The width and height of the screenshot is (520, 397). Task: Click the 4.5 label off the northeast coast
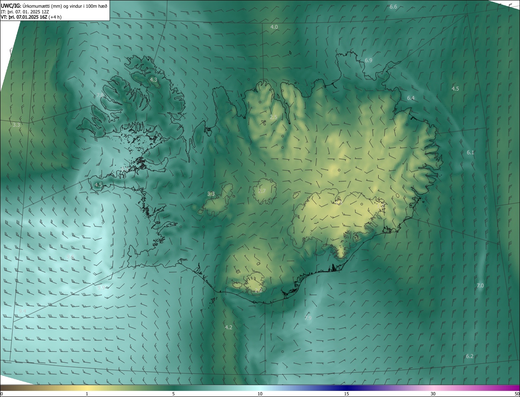point(455,88)
